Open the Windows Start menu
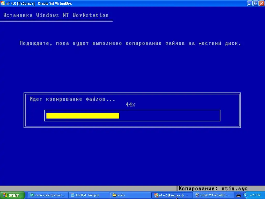 [12, 195]
